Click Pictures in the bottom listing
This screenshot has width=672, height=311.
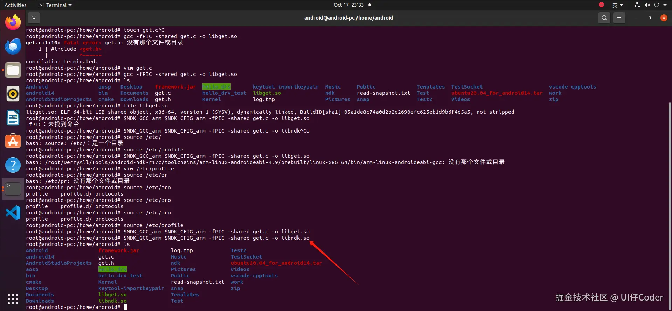coord(183,269)
